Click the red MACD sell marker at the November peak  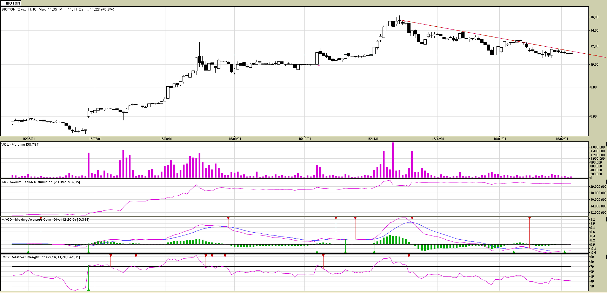tap(412, 219)
